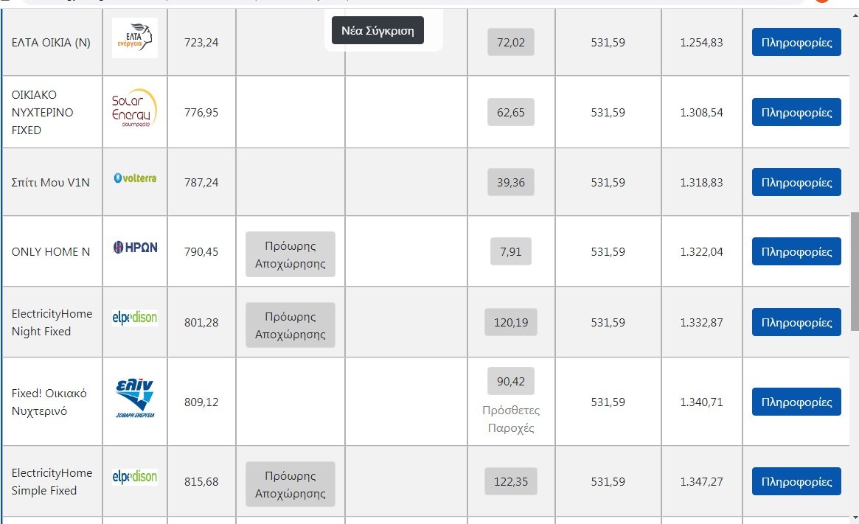Viewport: 859px width, 524px height.
Task: Click the Elpedison logo in ElectricityHome Night Fixed row
Action: point(135,318)
